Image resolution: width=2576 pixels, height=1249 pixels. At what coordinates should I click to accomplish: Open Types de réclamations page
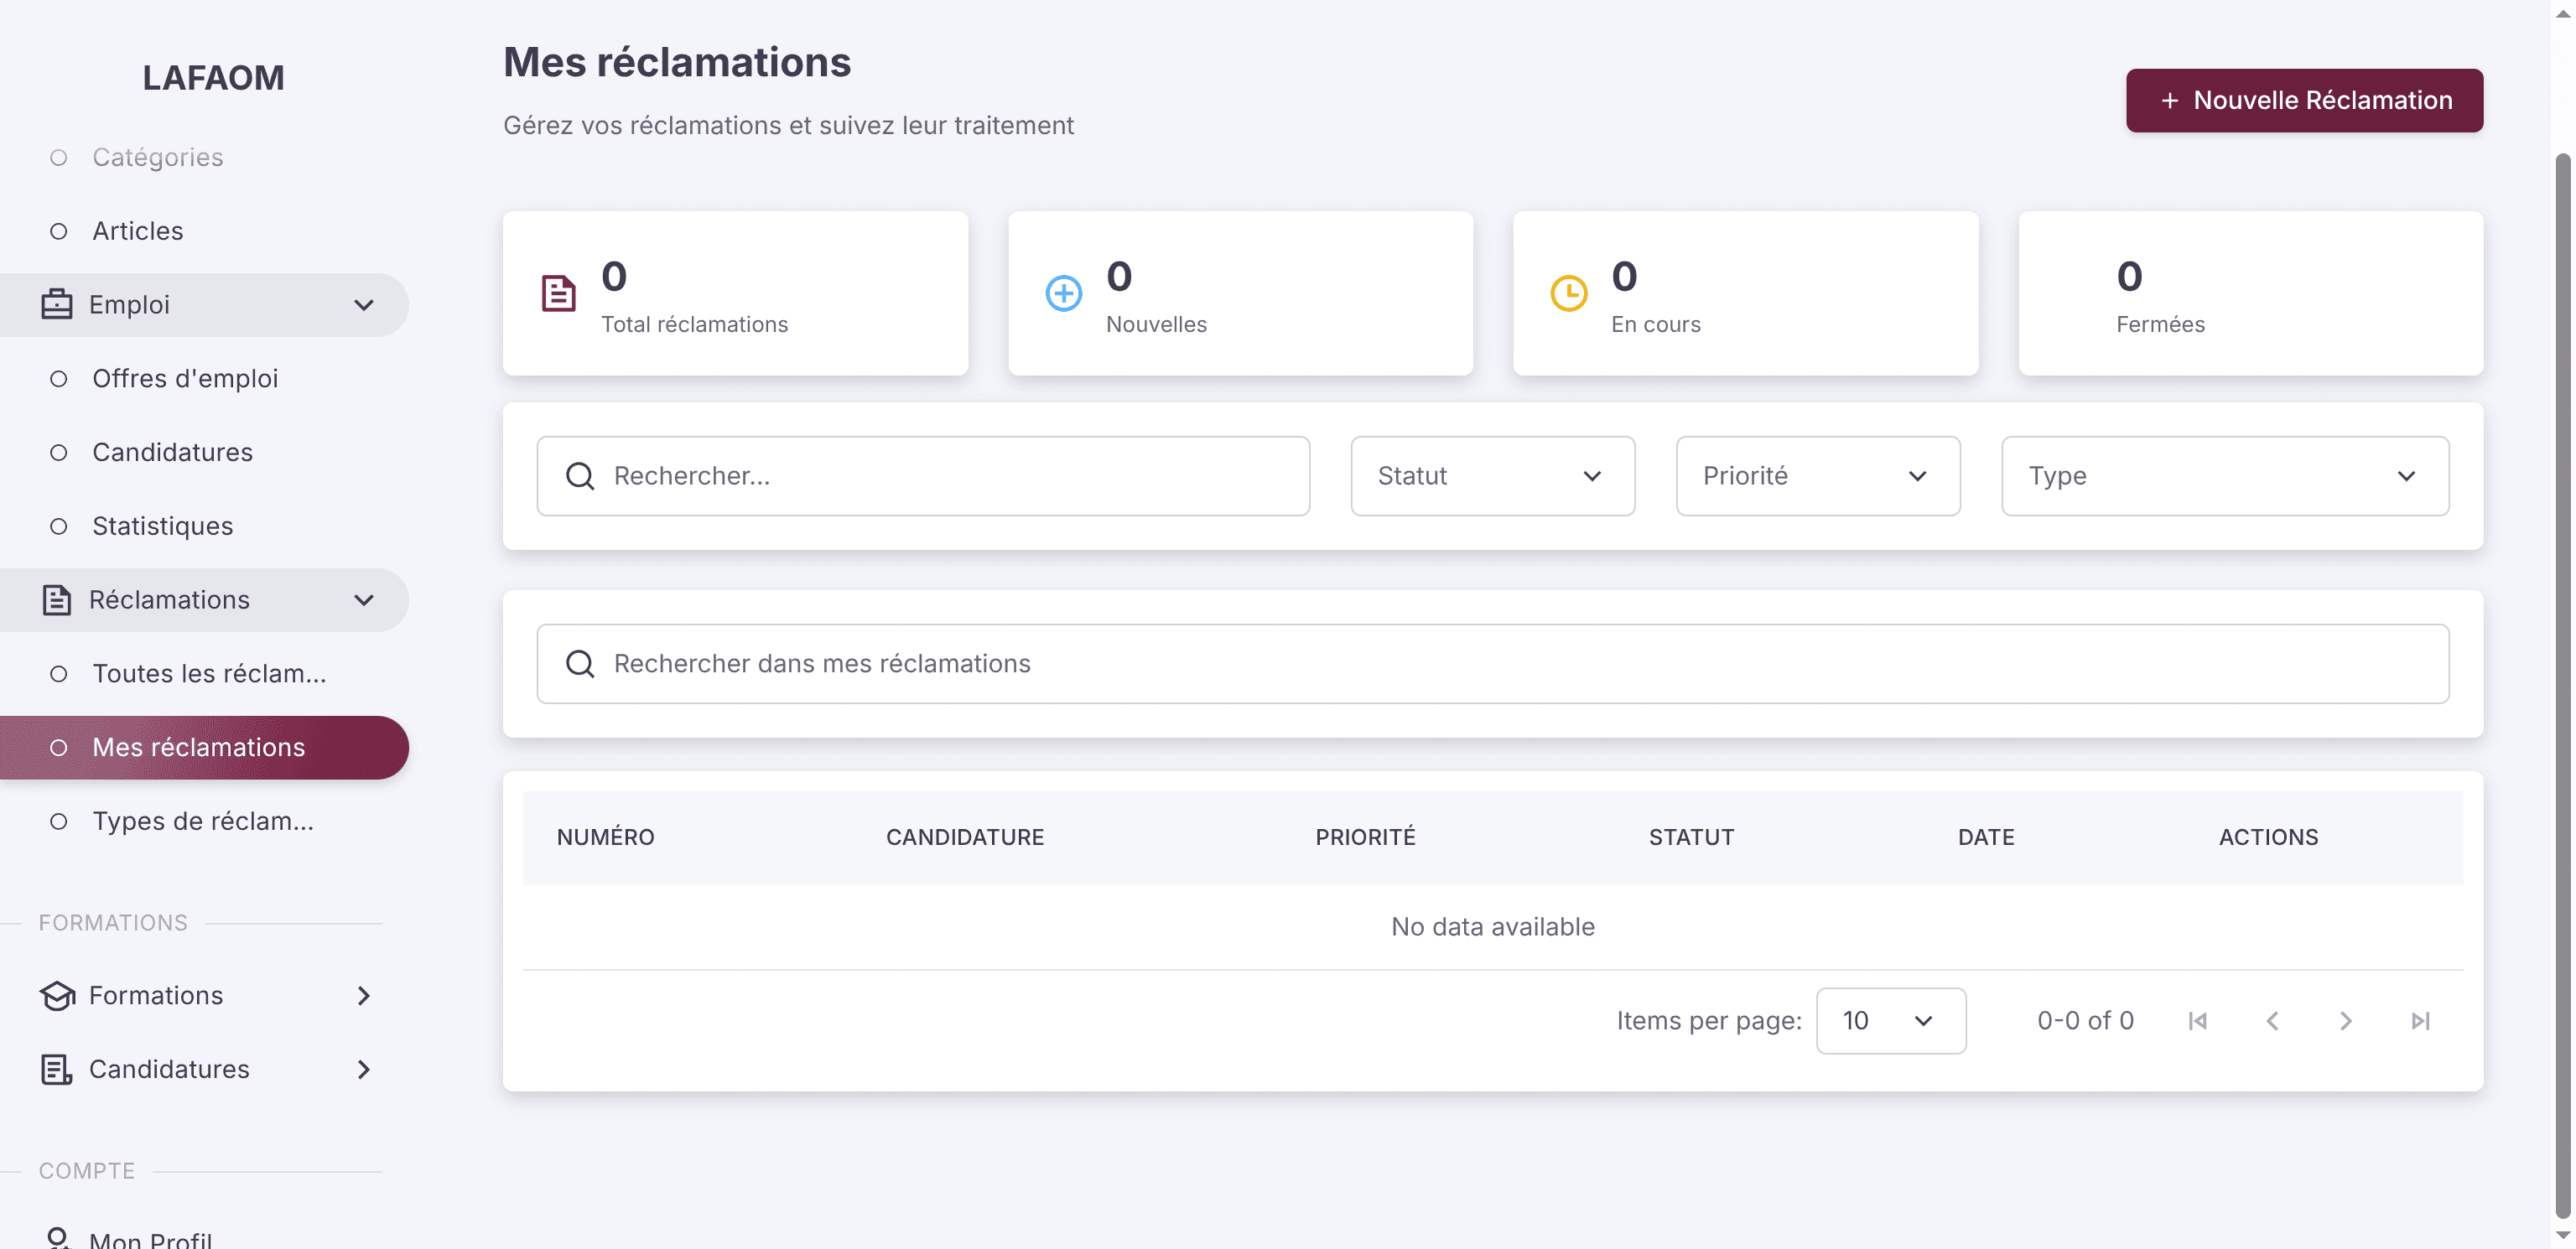pyautogui.click(x=203, y=821)
